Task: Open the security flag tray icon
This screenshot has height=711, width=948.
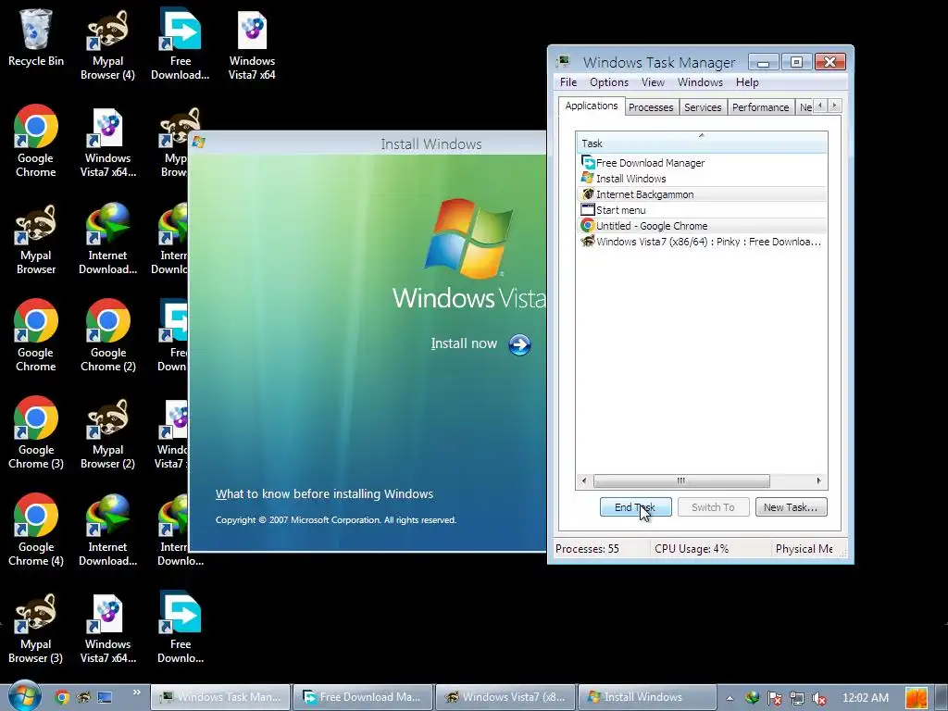Action: pyautogui.click(x=775, y=698)
